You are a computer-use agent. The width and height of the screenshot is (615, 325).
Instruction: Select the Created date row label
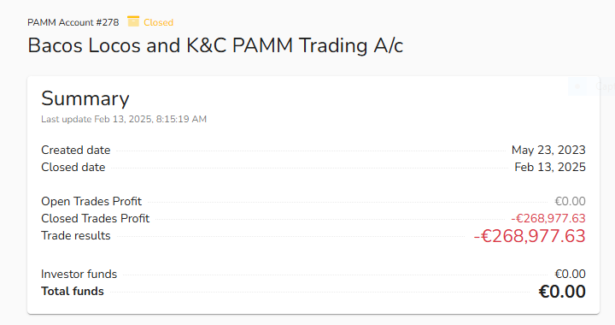[x=76, y=150]
